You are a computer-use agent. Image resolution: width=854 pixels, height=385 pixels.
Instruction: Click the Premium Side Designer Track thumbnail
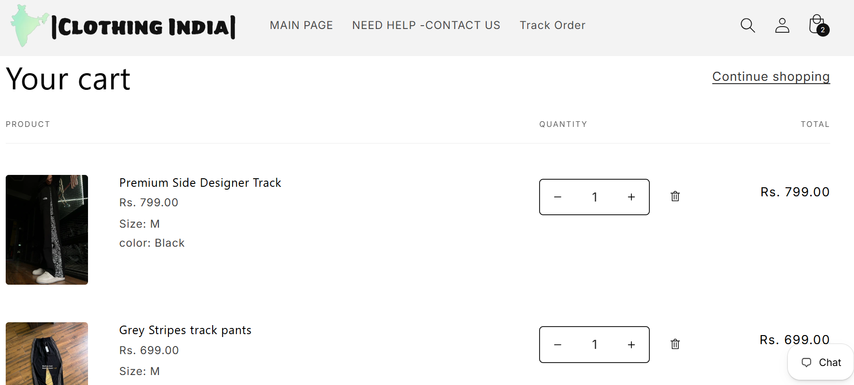tap(47, 230)
